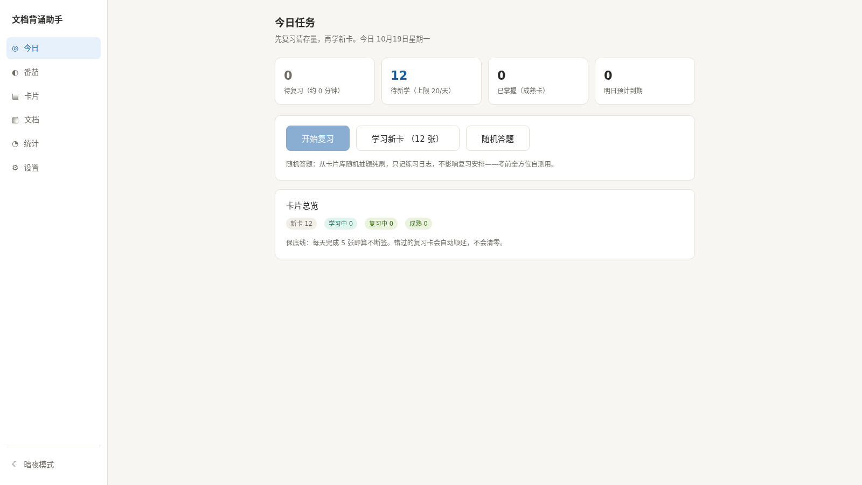Viewport: 862px width, 485px height.
Task: Click the 文档 grid icon
Action: (x=15, y=120)
